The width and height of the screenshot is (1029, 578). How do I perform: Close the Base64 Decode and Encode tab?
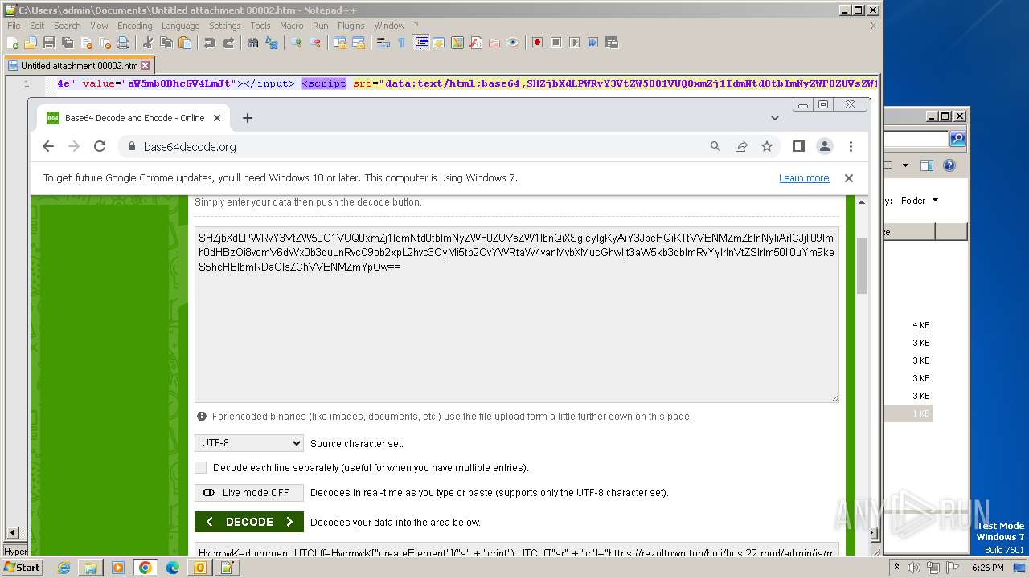[x=216, y=118]
